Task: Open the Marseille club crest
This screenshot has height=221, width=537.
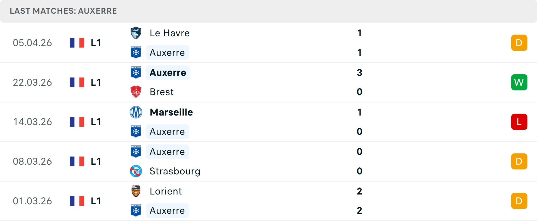Action: 136,112
